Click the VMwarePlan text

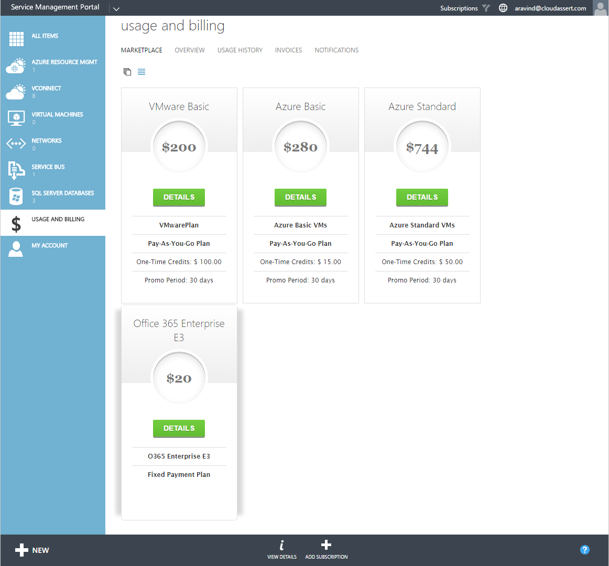[x=179, y=225]
